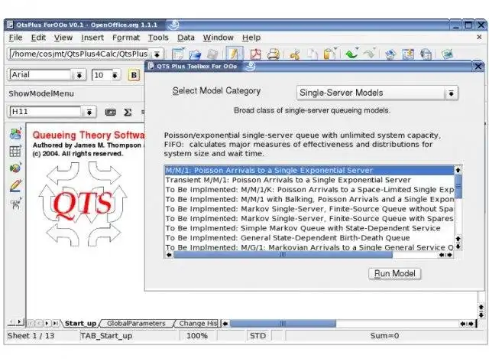Click the Run Model button
489x359 pixels.
click(394, 274)
